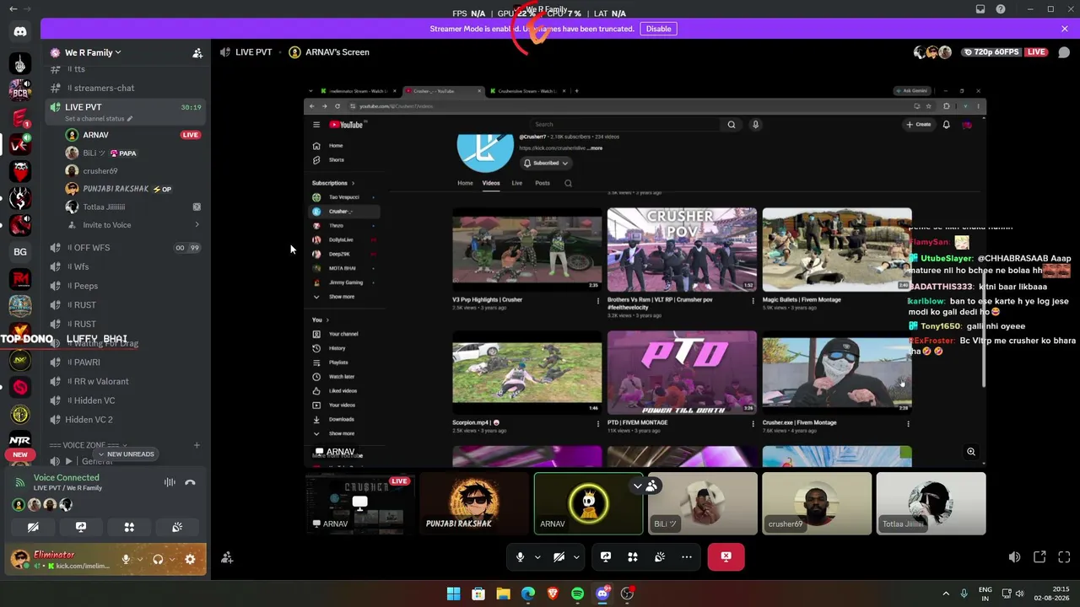Image resolution: width=1080 pixels, height=607 pixels.
Task: Open Brave browser from the taskbar
Action: point(553,594)
